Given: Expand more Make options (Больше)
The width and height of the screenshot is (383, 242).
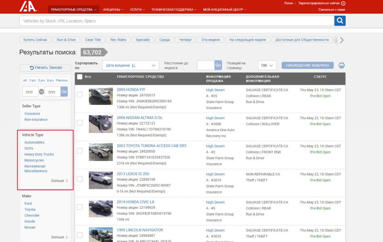Looking at the screenshot, I should click(x=59, y=237).
